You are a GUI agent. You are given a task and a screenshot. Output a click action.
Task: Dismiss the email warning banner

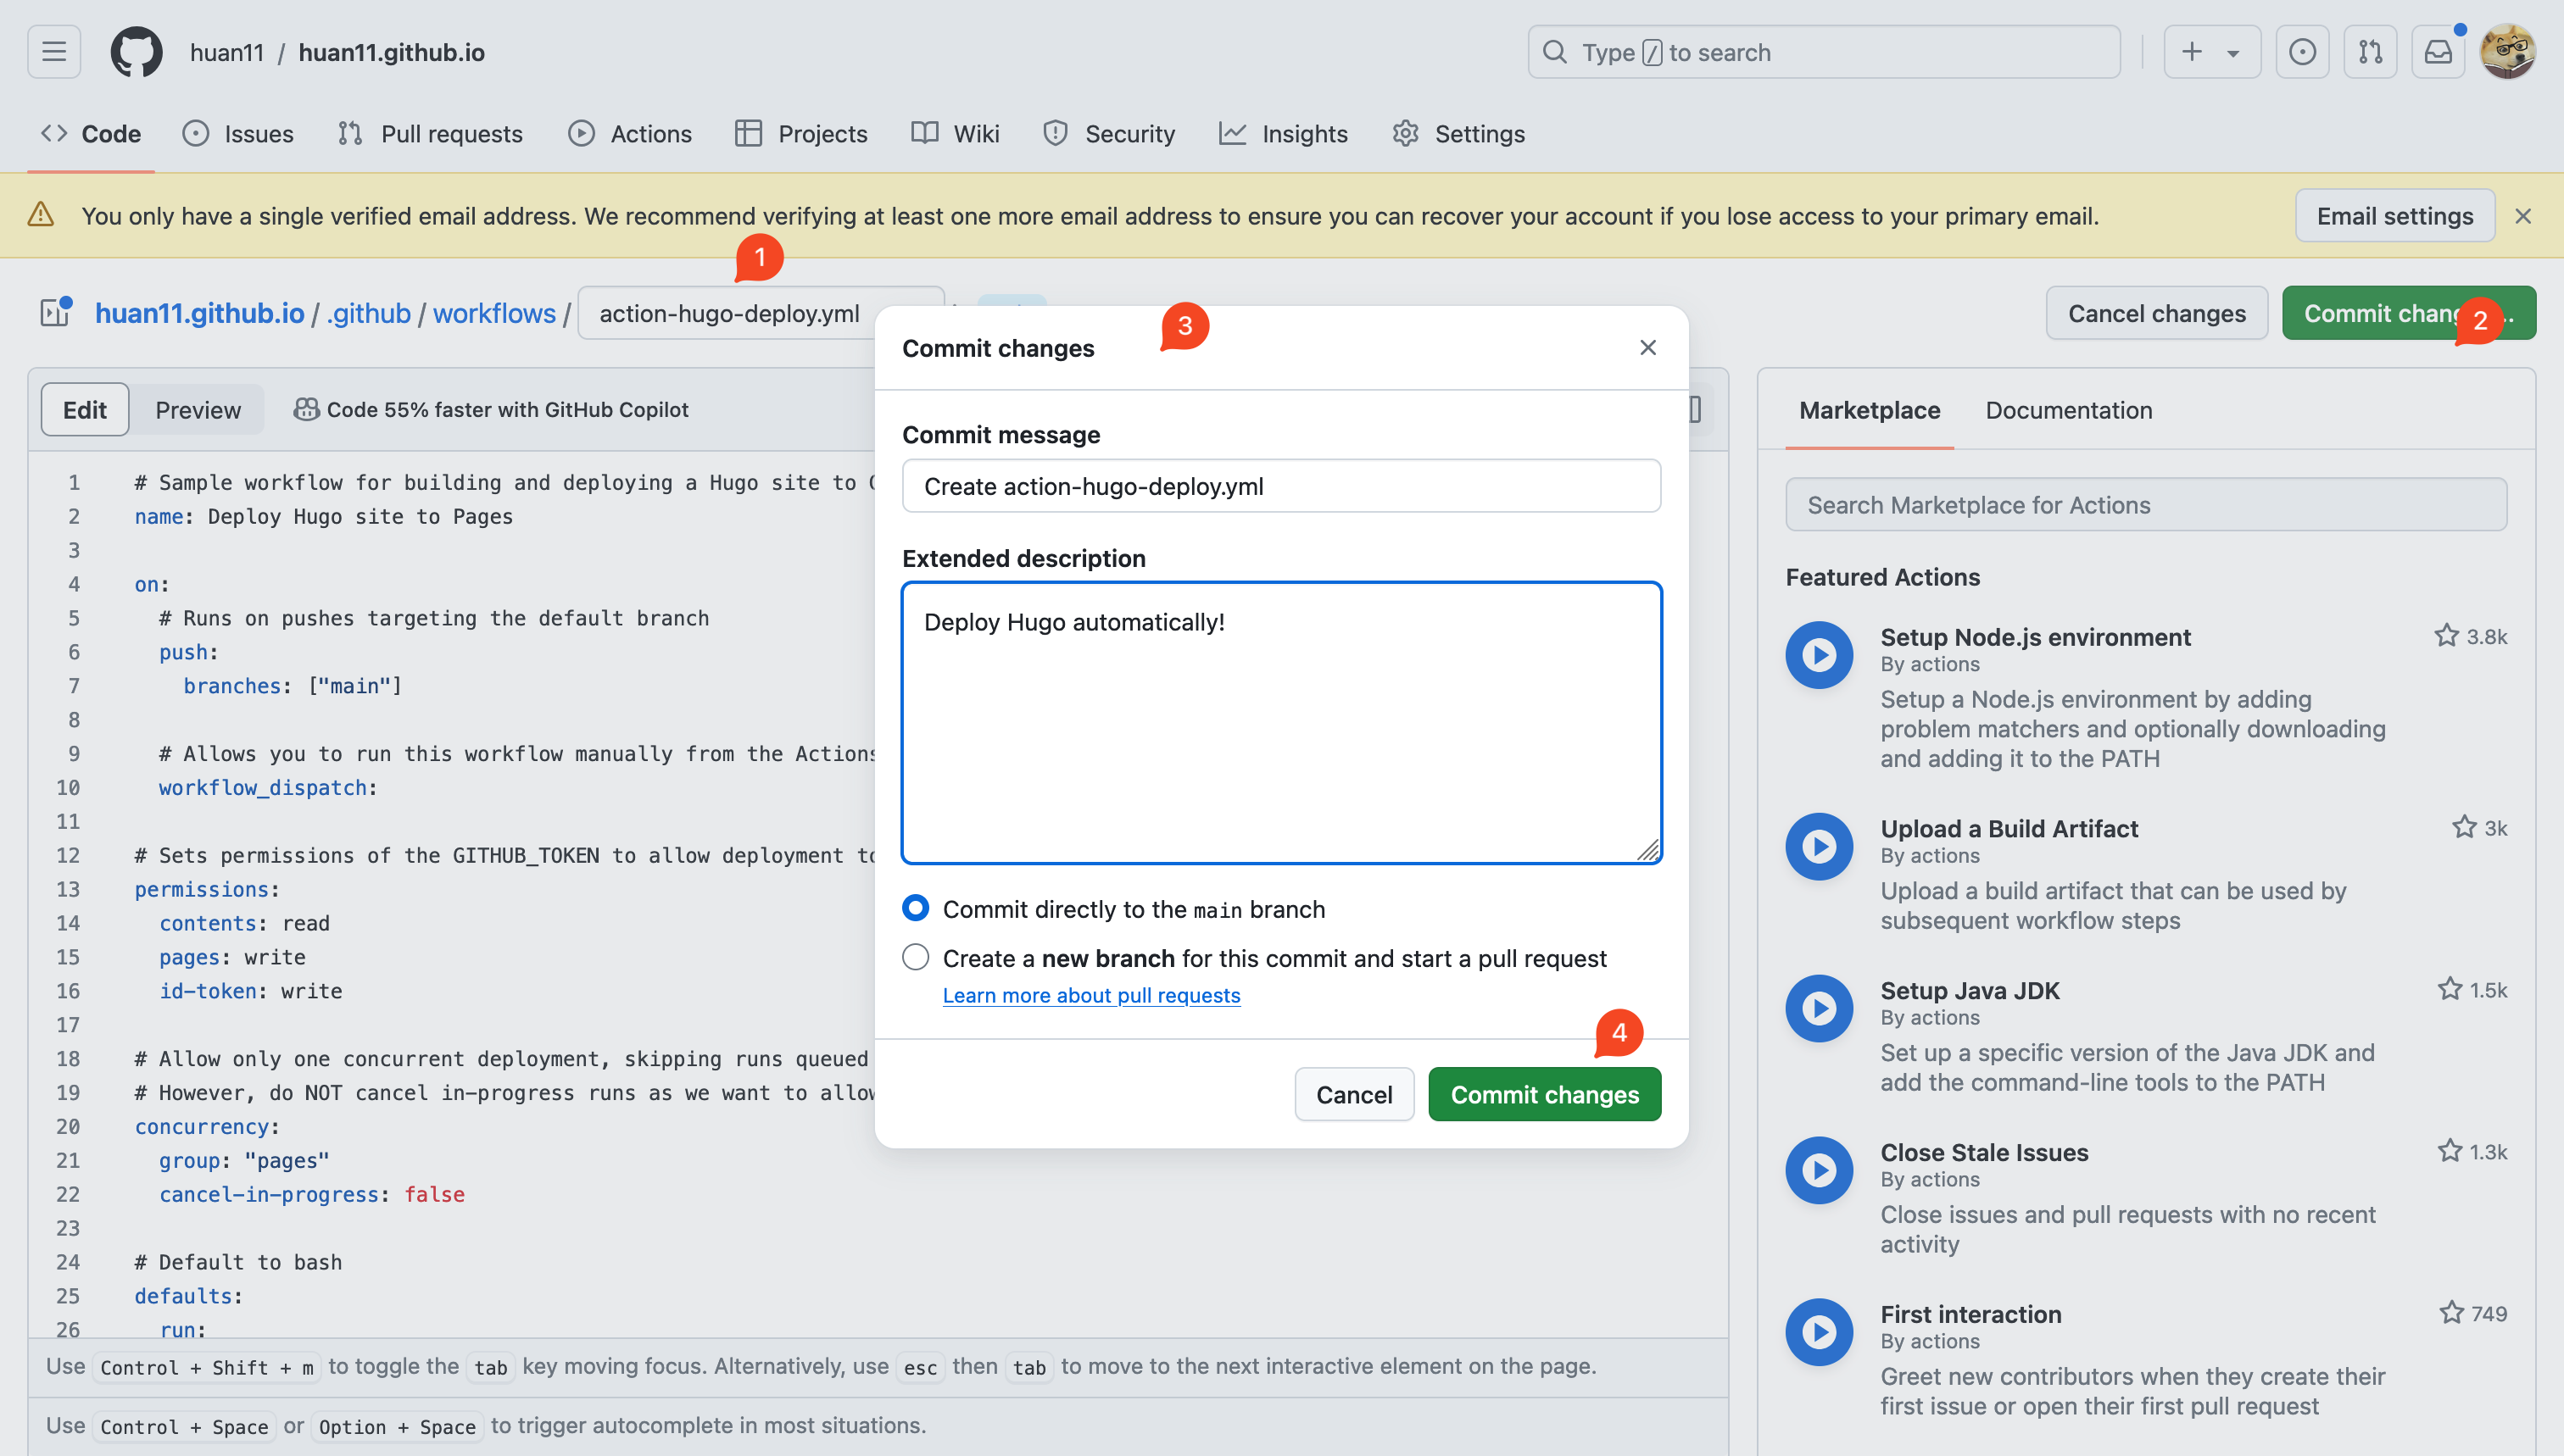2523,216
